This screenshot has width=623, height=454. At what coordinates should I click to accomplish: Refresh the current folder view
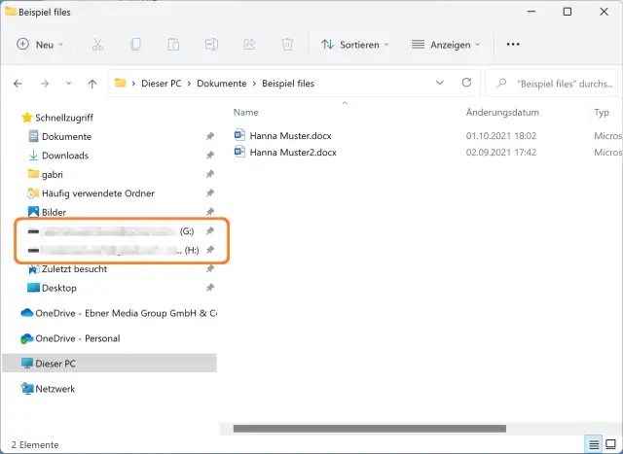pos(466,83)
